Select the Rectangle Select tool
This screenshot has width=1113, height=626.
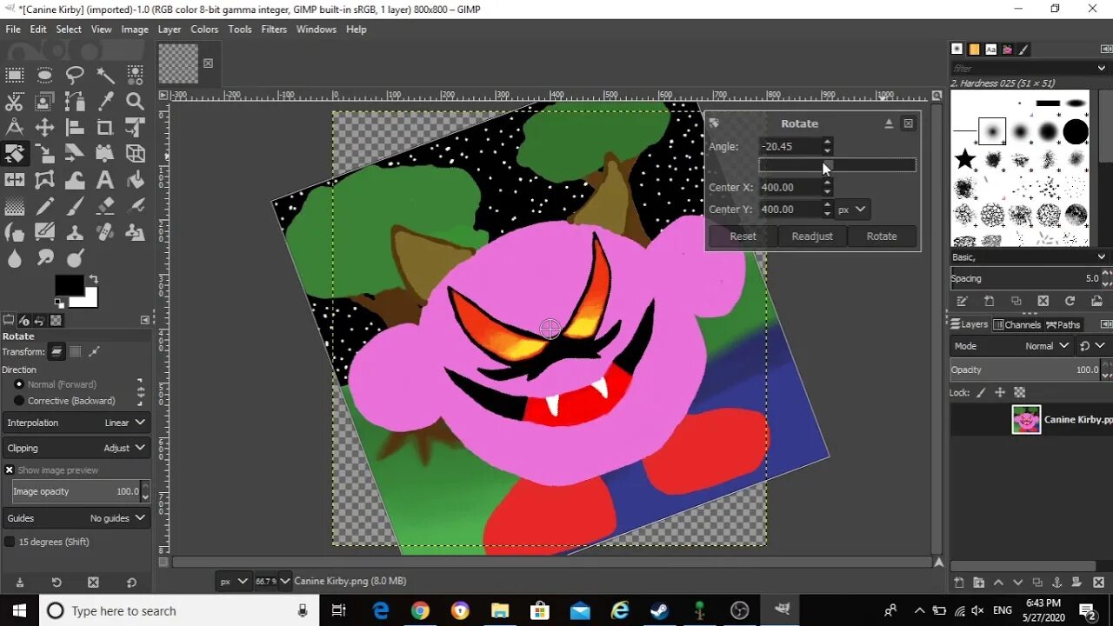point(15,75)
